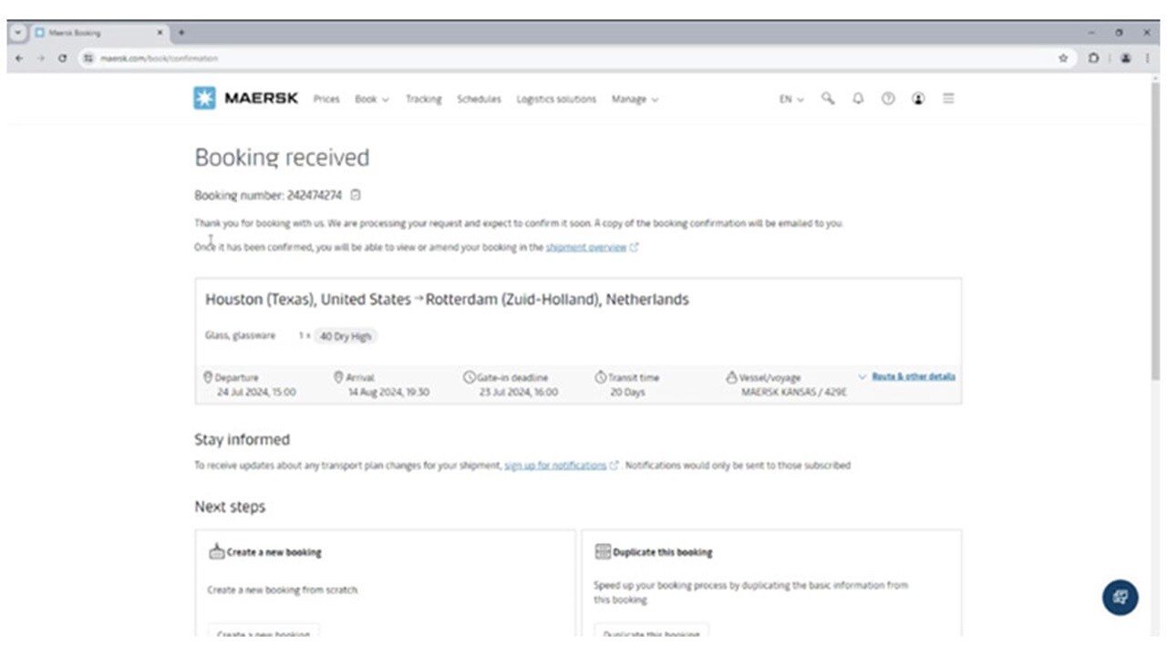Follow the shipment overview link
This screenshot has width=1167, height=656.
tap(586, 247)
